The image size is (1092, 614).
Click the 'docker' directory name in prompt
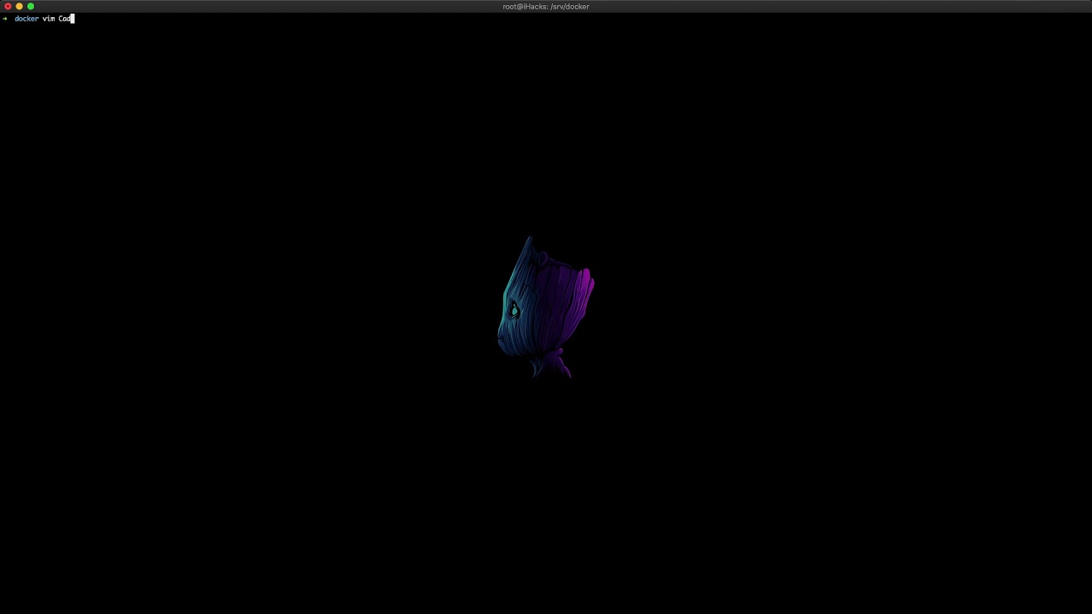click(26, 18)
